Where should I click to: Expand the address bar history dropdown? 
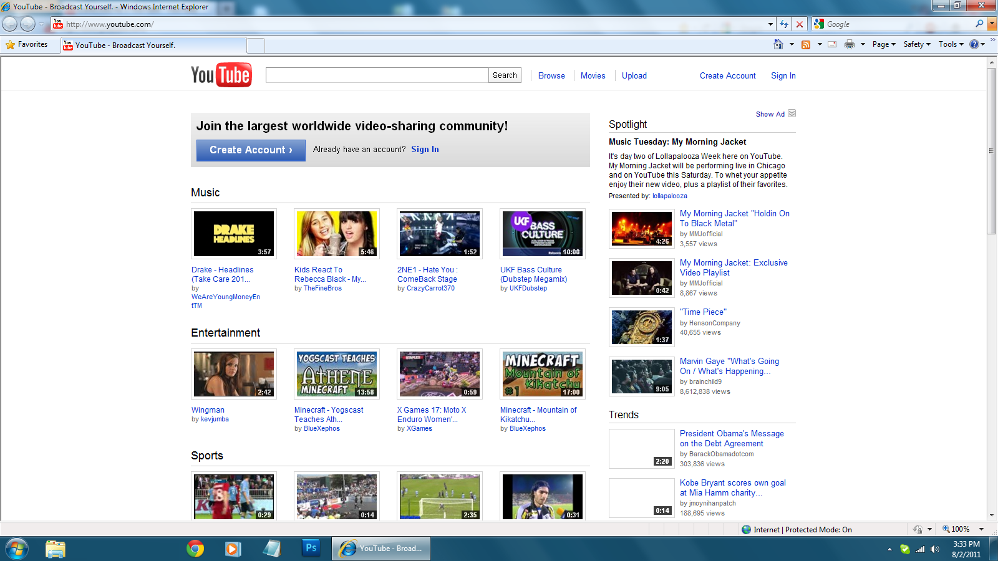coord(770,24)
